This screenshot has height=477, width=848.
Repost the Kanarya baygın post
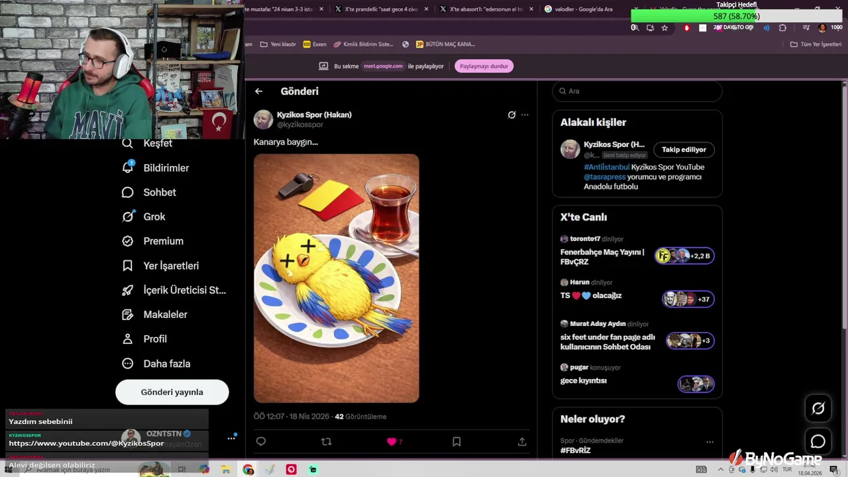click(326, 441)
